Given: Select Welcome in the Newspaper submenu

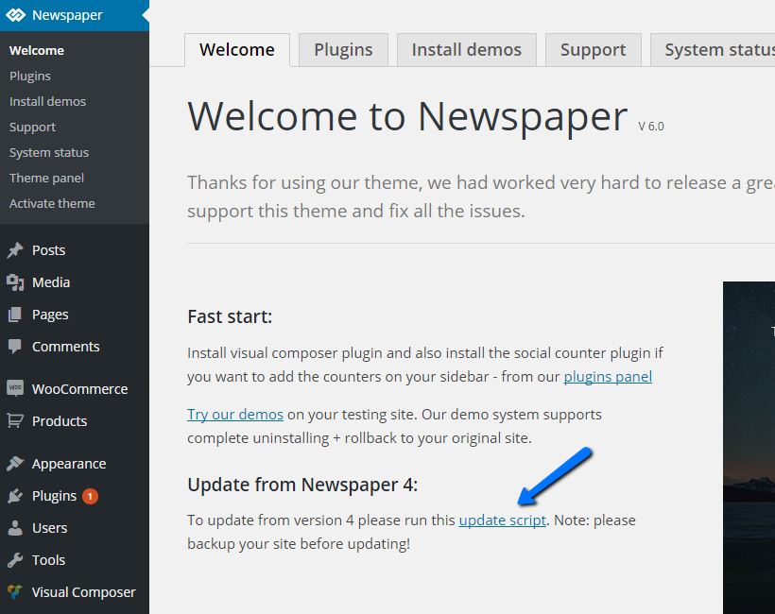Looking at the screenshot, I should click(37, 50).
